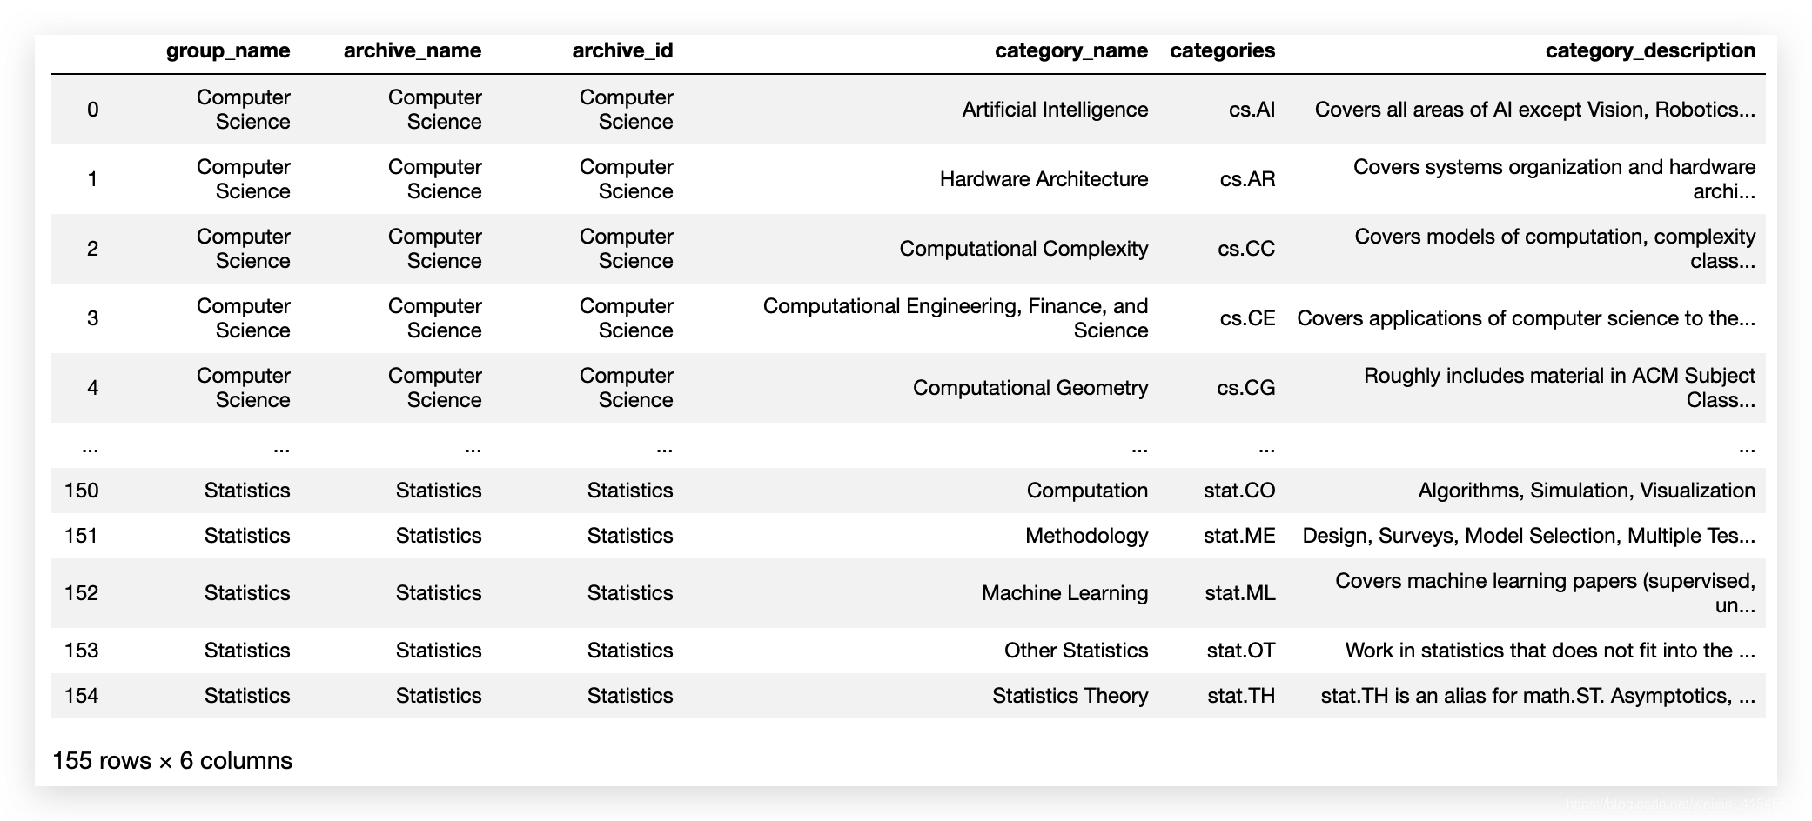Click archive_id Computer Science in row 4

[627, 388]
